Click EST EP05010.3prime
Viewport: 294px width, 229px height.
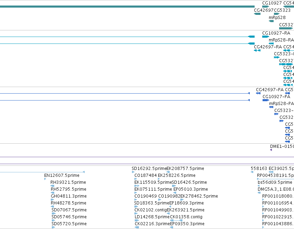pos(191,189)
